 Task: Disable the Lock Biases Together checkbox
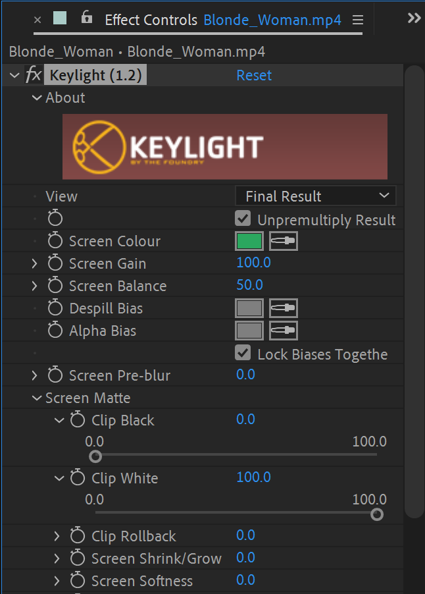(x=243, y=353)
